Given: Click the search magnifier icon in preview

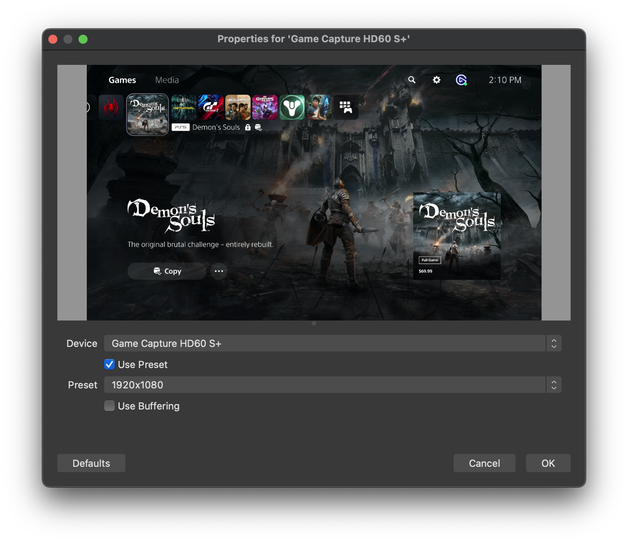Looking at the screenshot, I should click(x=412, y=80).
